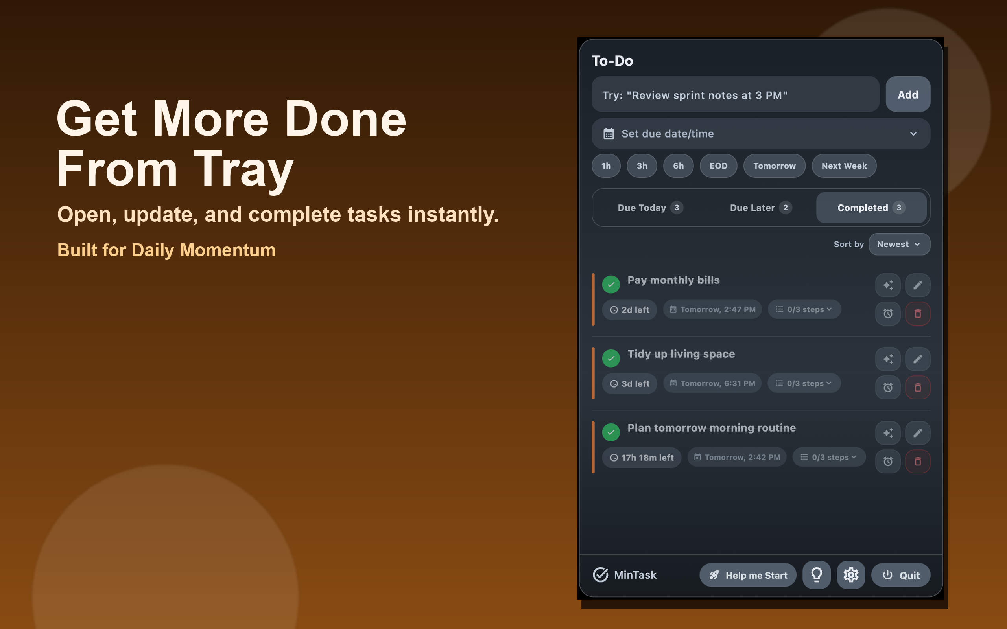Set alarm reminder for Pay monthly bills
The height and width of the screenshot is (629, 1007).
click(887, 314)
